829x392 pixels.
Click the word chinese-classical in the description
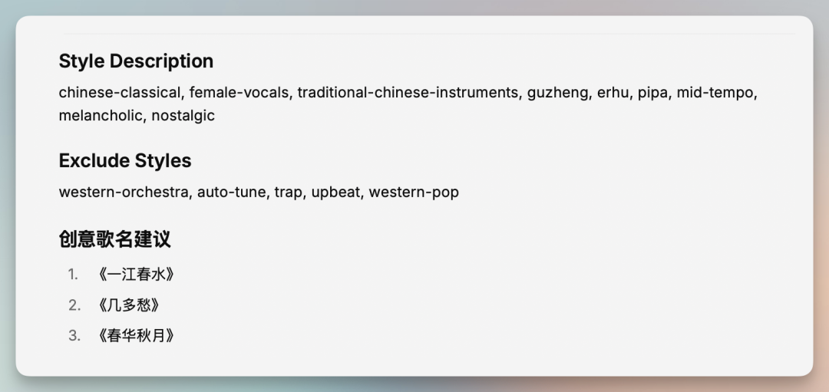pyautogui.click(x=120, y=93)
